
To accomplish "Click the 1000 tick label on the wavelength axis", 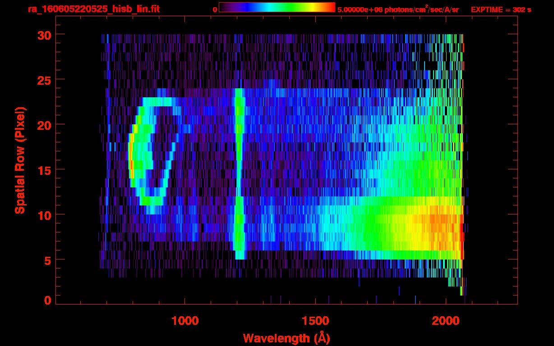I will click(x=185, y=321).
